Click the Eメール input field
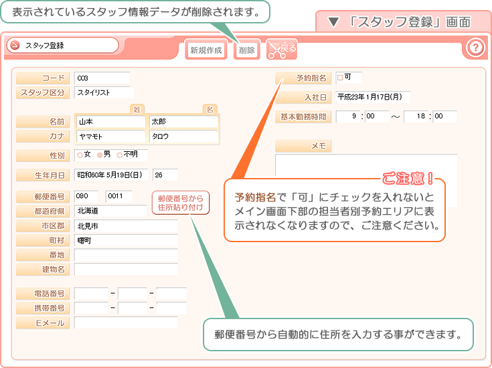The height and width of the screenshot is (368, 492). tap(126, 323)
